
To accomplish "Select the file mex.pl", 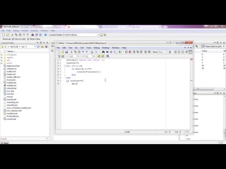I will 10,97.
